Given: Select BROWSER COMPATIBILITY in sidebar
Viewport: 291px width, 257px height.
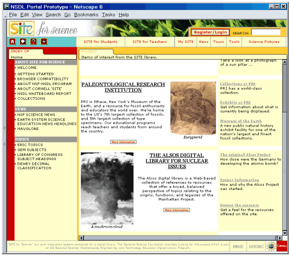Looking at the screenshot, I should pos(43,79).
